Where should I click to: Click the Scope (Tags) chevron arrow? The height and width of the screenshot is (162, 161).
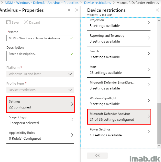[x=72, y=119]
